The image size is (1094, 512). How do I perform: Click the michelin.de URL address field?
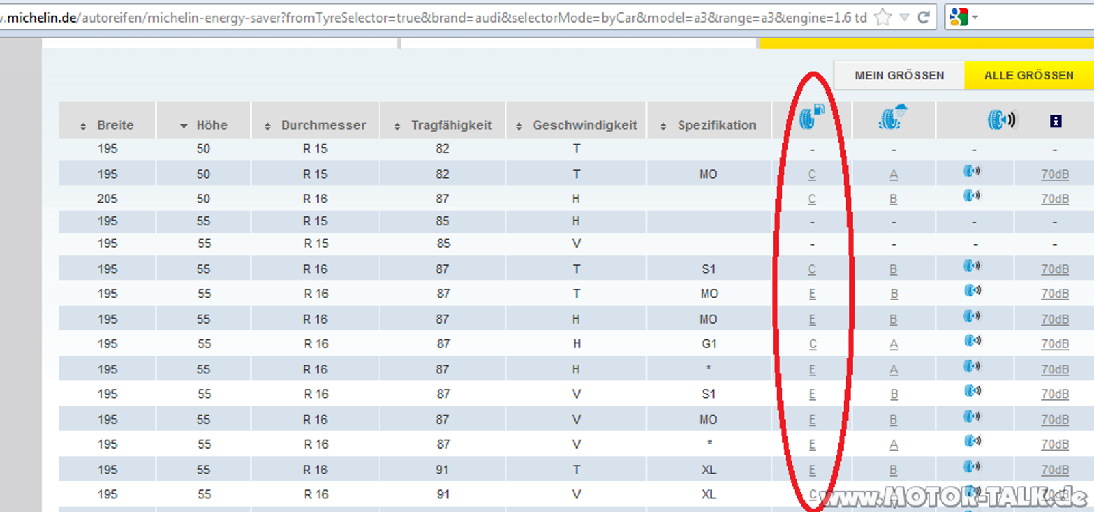438,18
